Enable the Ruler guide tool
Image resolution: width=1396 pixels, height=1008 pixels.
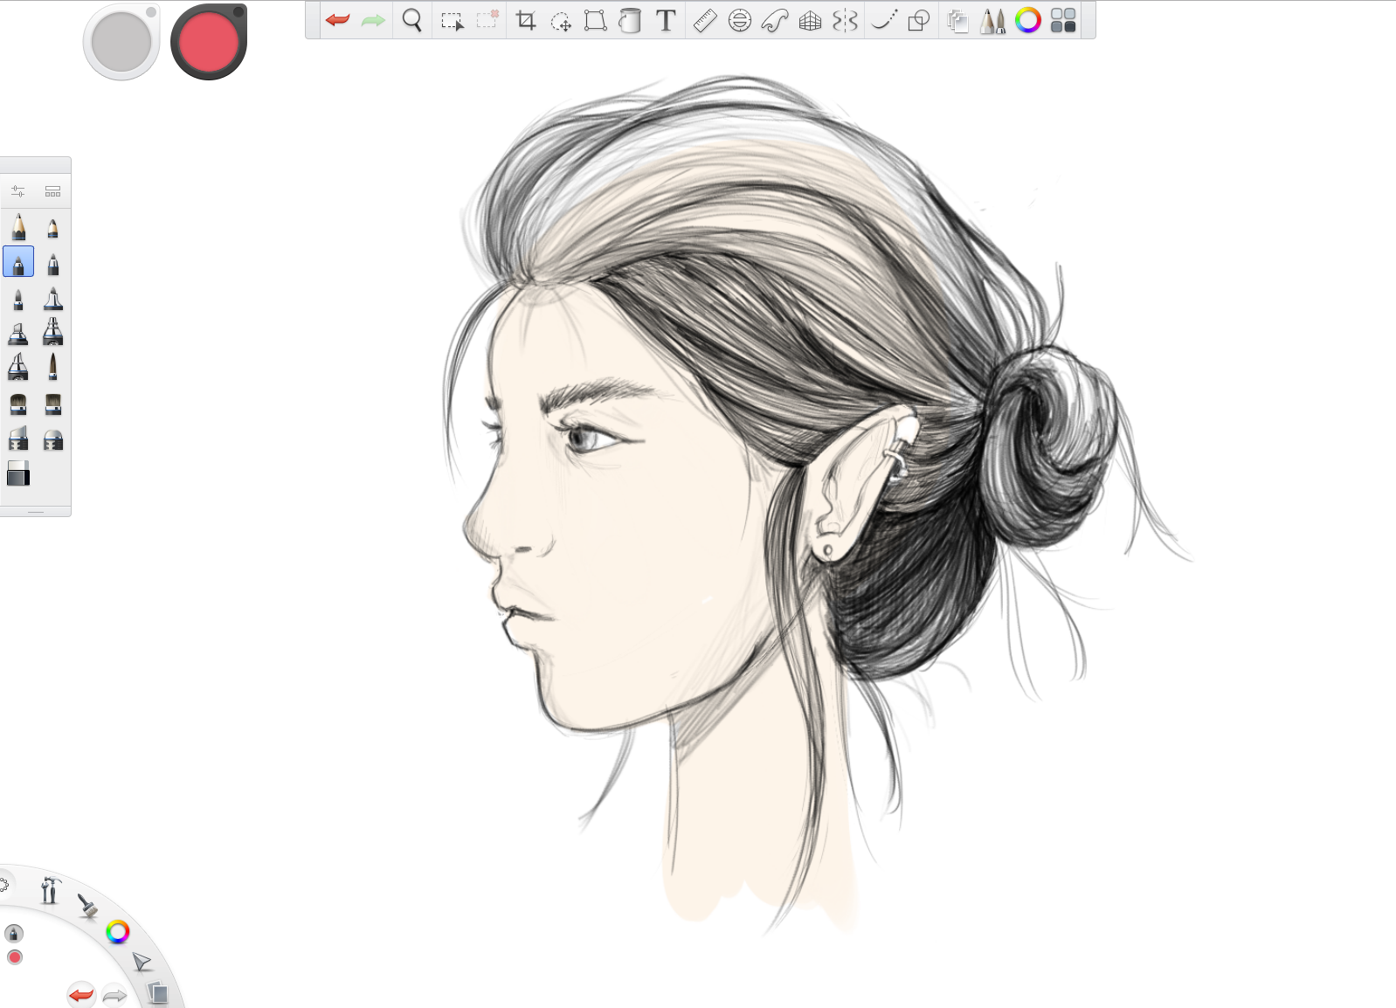[x=705, y=20]
